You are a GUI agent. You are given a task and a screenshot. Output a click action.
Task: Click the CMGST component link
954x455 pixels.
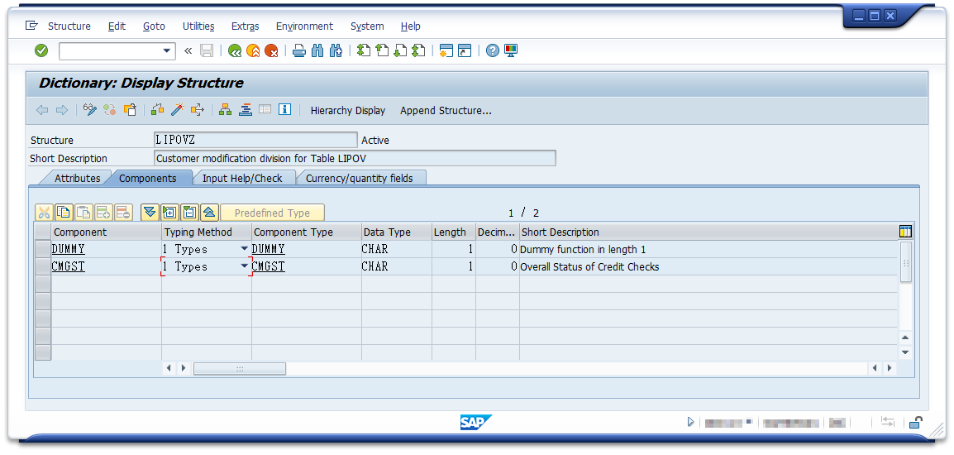point(68,266)
